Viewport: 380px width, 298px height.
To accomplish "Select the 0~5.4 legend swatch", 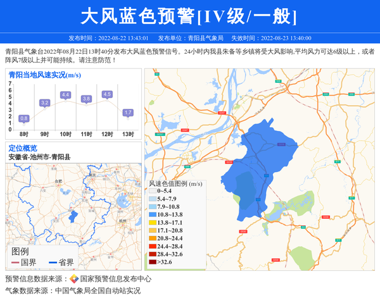I will point(152,191).
